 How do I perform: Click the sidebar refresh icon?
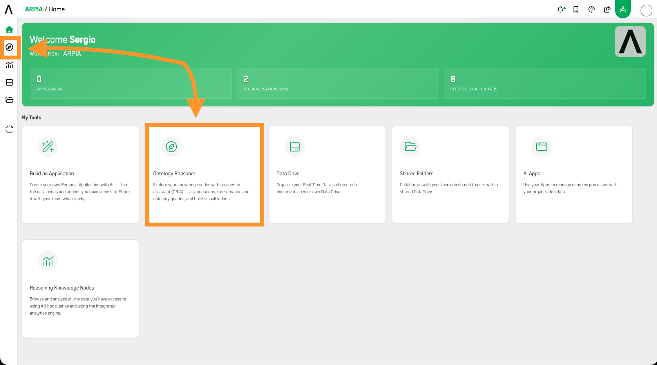9,129
